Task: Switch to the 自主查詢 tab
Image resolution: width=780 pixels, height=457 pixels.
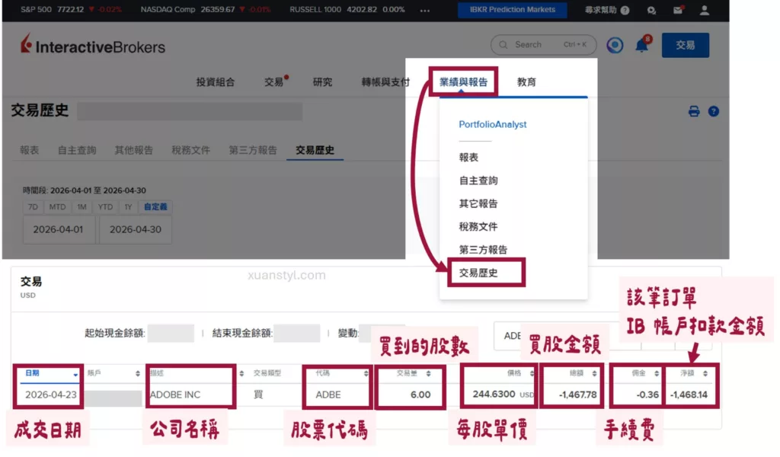Action: coord(77,150)
